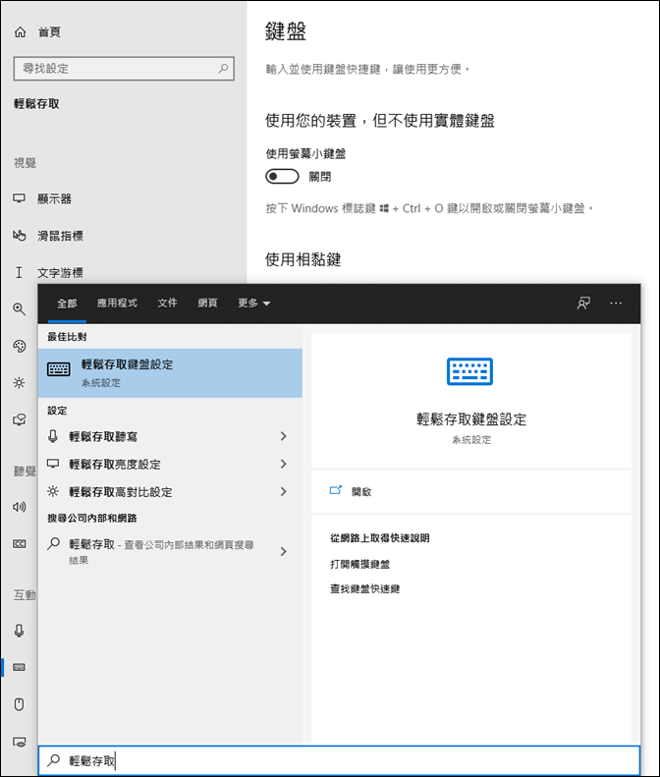Switch to 文件 search tab
Viewport: 660px width, 777px height.
coord(168,303)
